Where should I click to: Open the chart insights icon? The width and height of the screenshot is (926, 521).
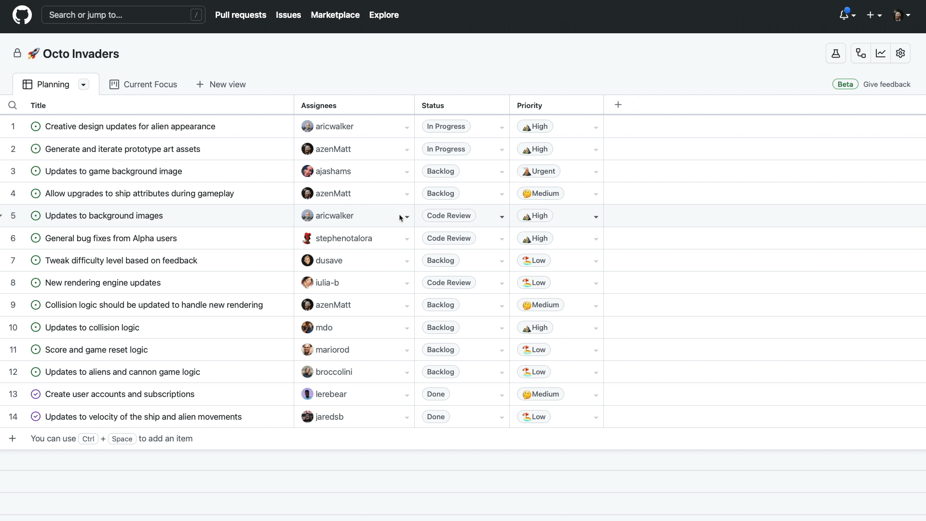[x=881, y=53]
